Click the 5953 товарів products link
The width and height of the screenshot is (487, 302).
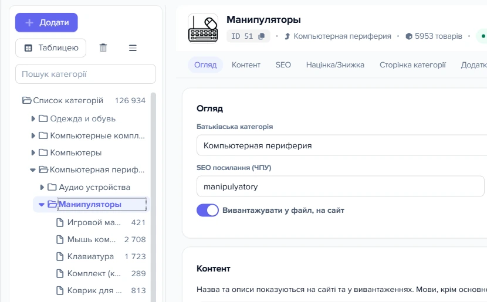click(x=438, y=36)
